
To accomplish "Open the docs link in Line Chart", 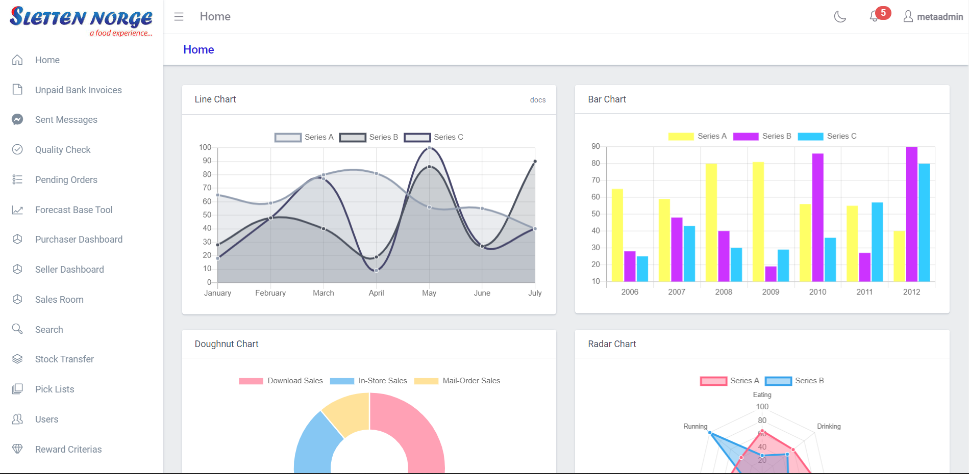I will pos(537,100).
